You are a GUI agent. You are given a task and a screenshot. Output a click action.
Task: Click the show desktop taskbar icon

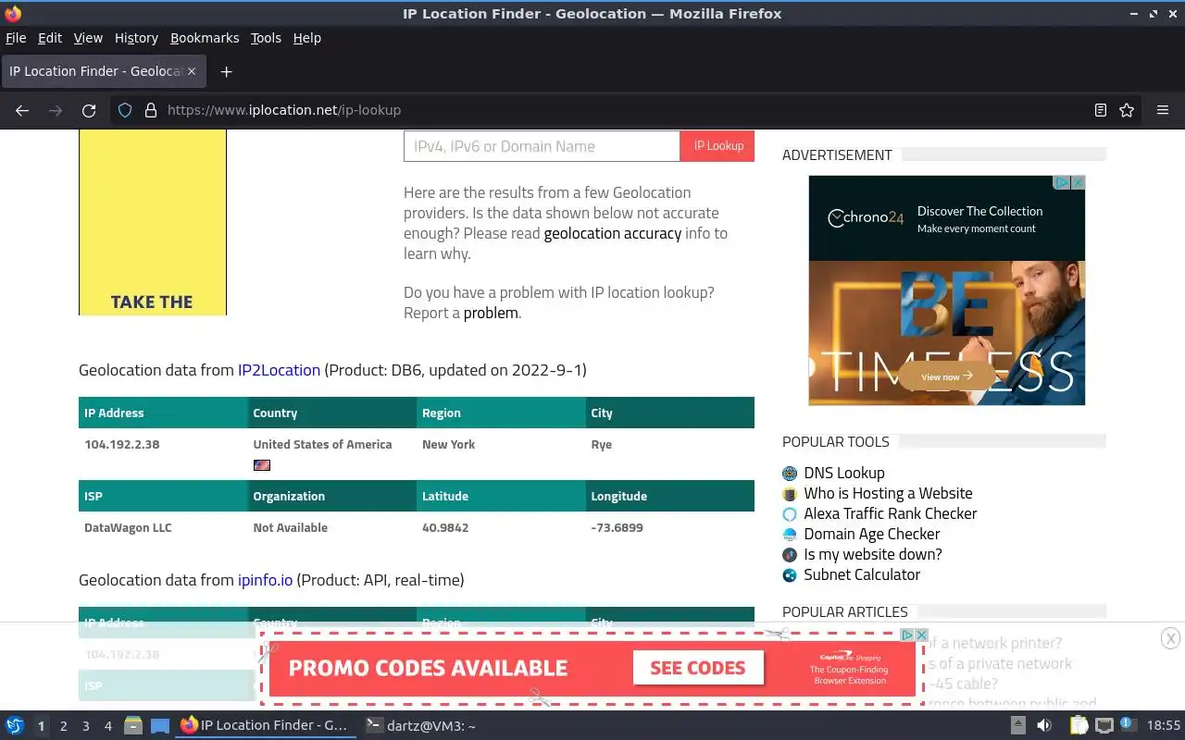pos(160,726)
